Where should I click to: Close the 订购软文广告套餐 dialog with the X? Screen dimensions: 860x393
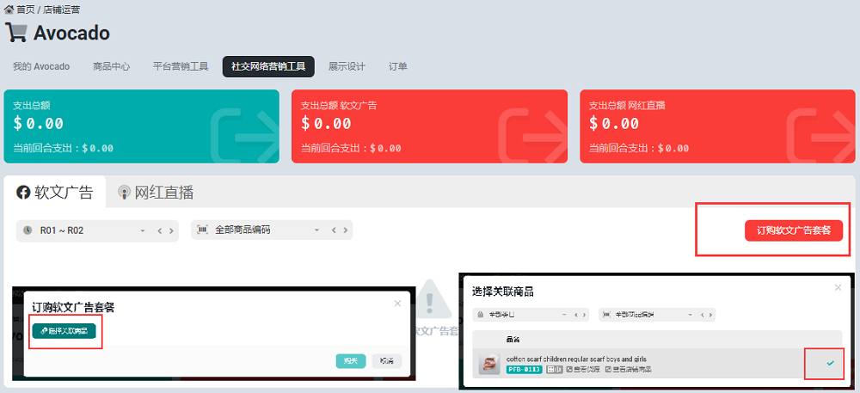[397, 303]
